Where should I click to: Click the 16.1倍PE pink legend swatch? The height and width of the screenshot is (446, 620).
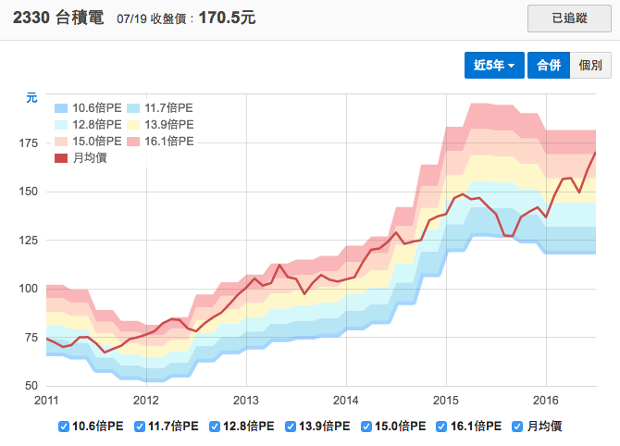133,141
